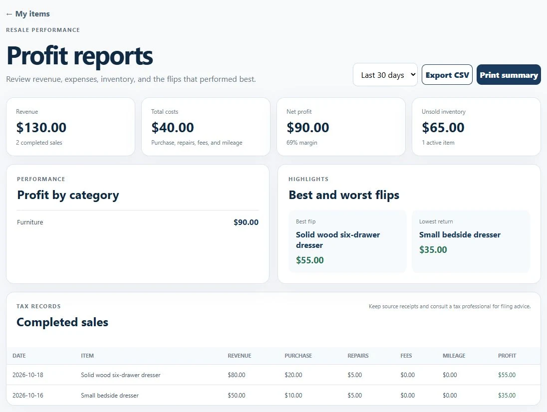
Task: Click the Profit by category heading
Action: [x=68, y=195]
